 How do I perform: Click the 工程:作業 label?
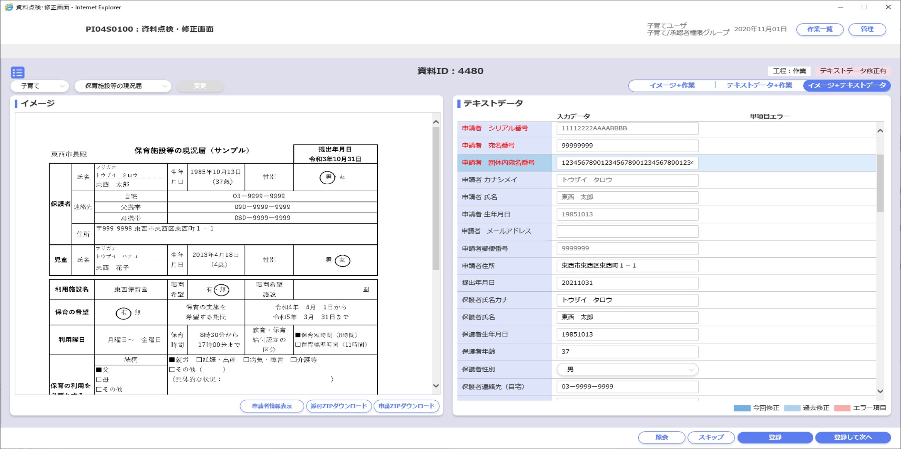[x=789, y=71]
